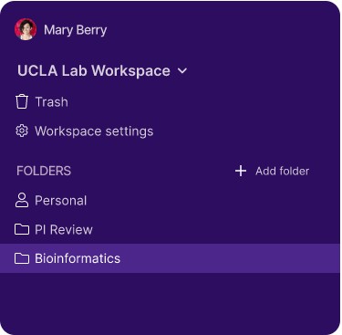Click the Trash bin icon
Image resolution: width=342 pixels, height=335 pixels.
tap(22, 101)
